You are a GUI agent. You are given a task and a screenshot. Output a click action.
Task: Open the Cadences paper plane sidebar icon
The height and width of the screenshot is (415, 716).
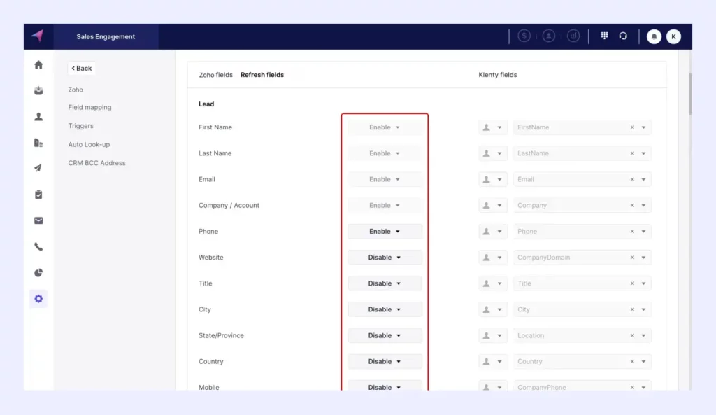38,168
